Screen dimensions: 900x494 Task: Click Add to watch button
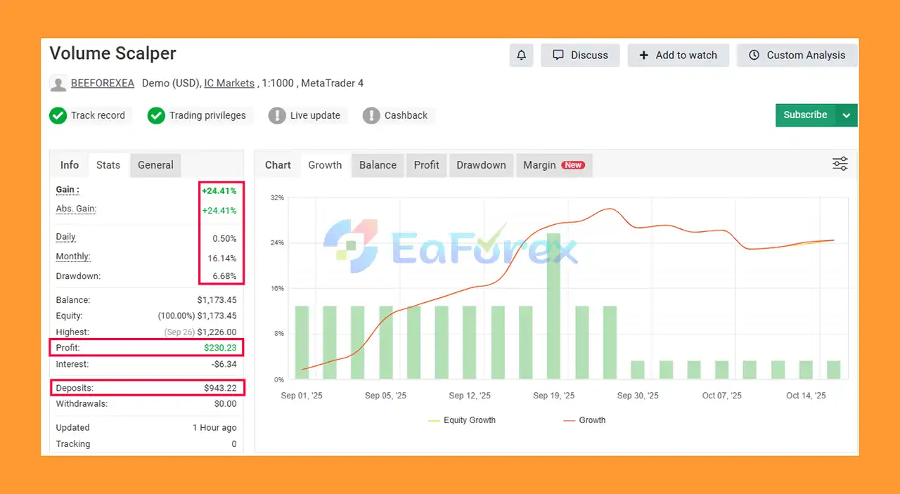pos(678,55)
